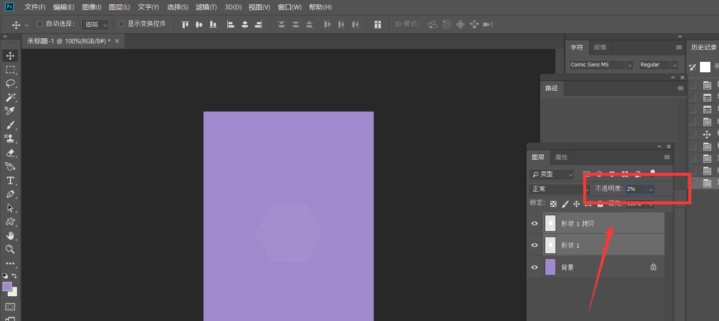Open the 路径 panel flyout menu

pyautogui.click(x=681, y=88)
